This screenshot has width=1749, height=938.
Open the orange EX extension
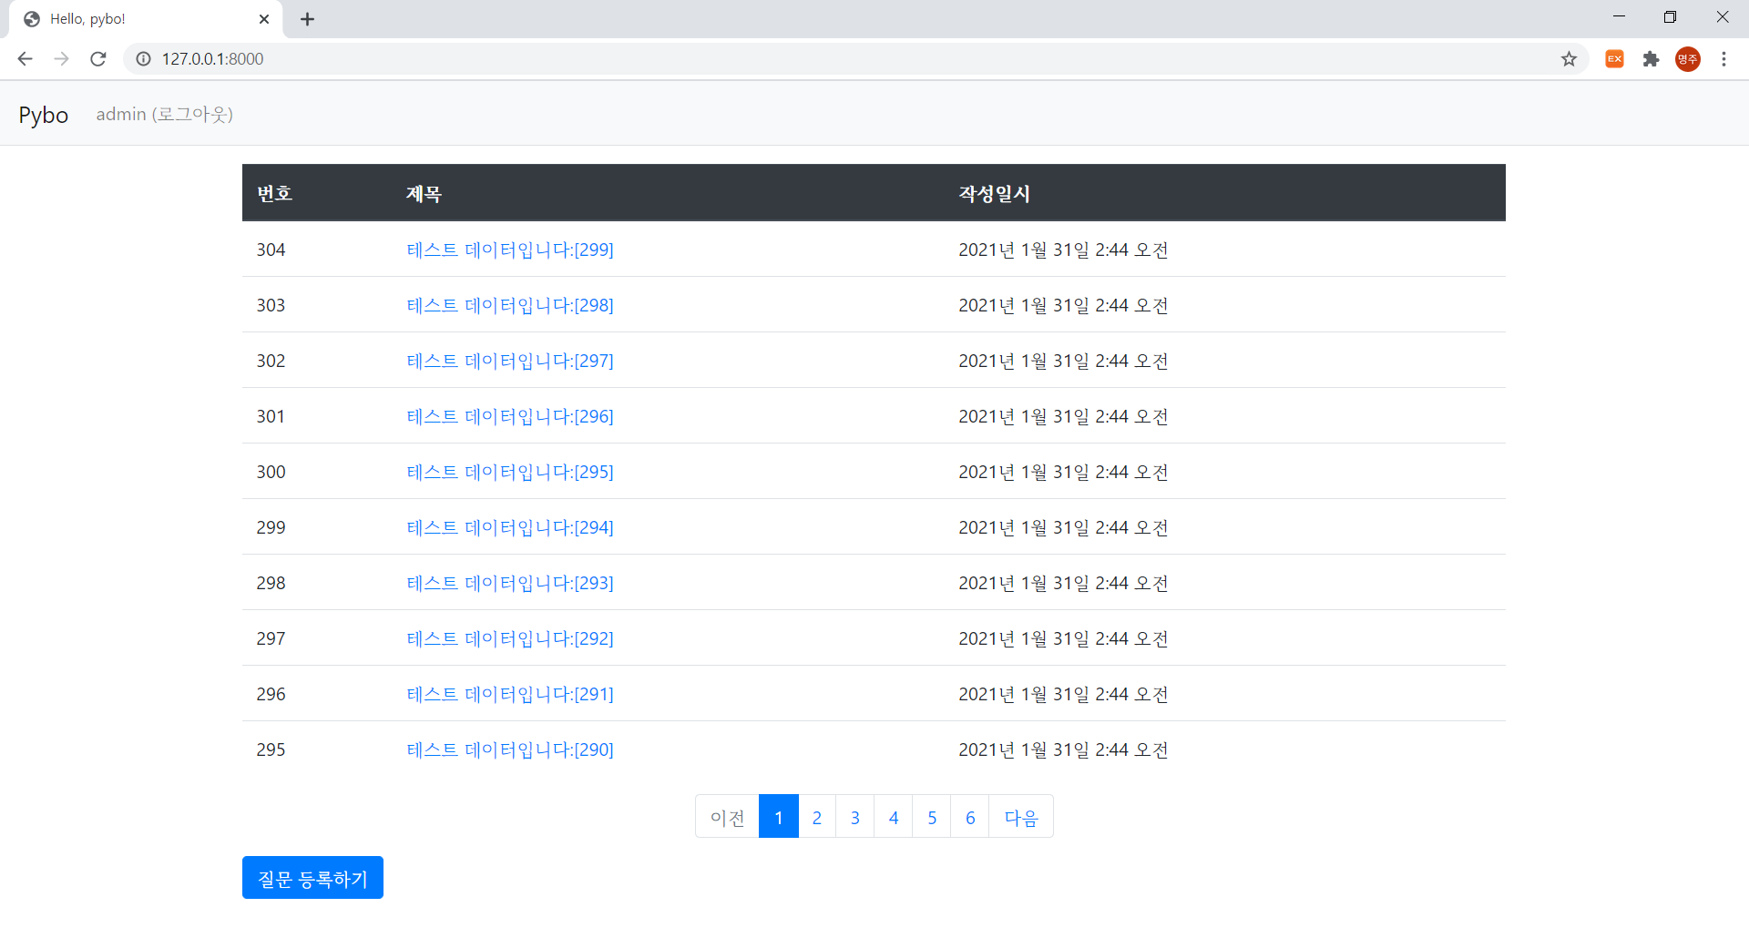tap(1614, 58)
